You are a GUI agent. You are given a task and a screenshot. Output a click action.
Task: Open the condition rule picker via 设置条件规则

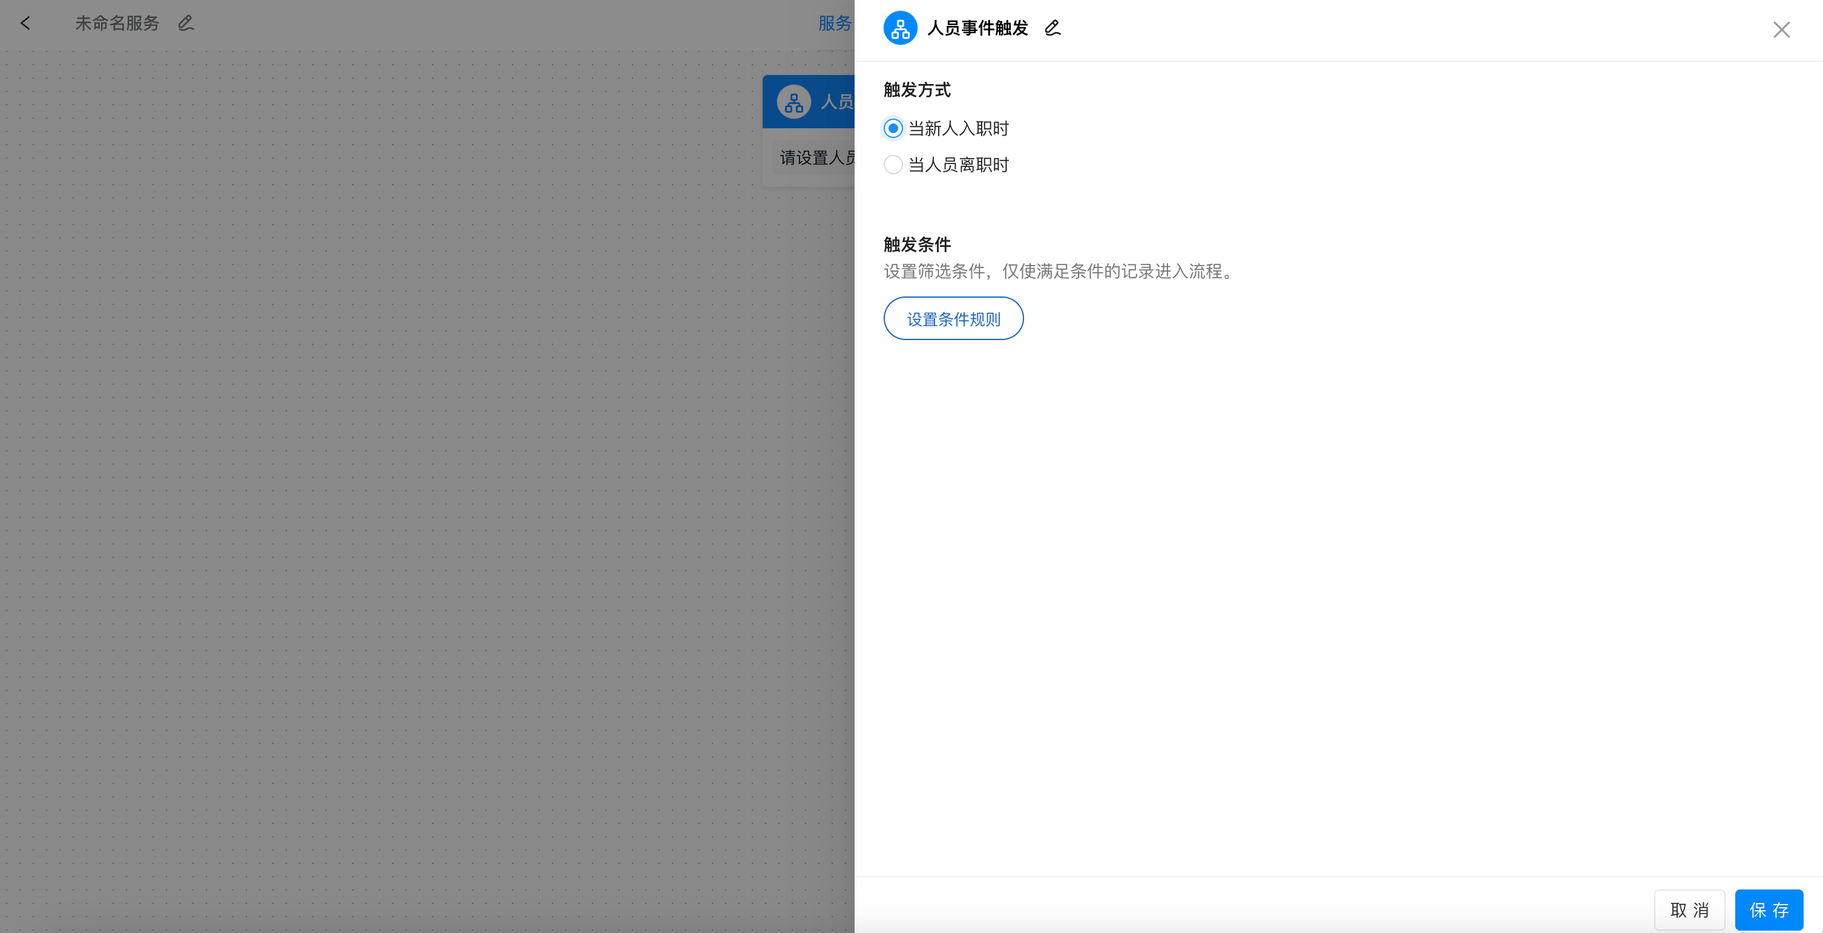[953, 318]
